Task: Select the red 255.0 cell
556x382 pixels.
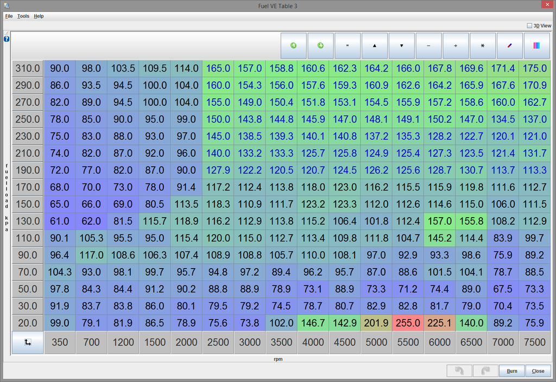Action: [408, 323]
